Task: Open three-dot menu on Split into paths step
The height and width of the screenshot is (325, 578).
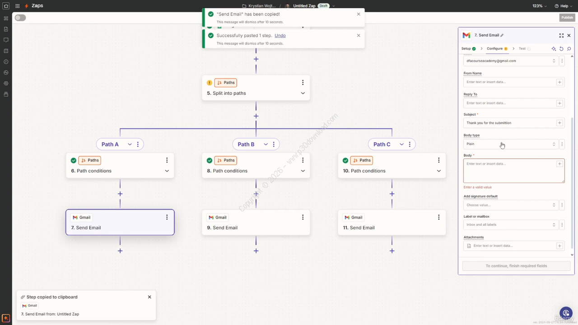Action: tap(303, 83)
